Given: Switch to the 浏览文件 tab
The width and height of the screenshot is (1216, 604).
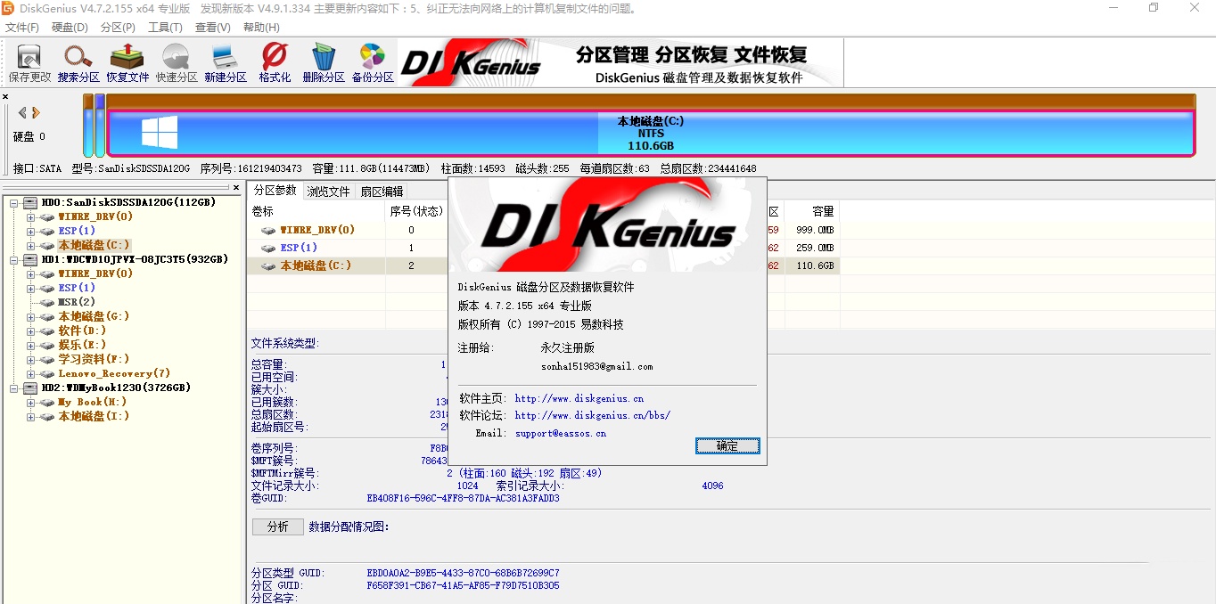Looking at the screenshot, I should 329,192.
